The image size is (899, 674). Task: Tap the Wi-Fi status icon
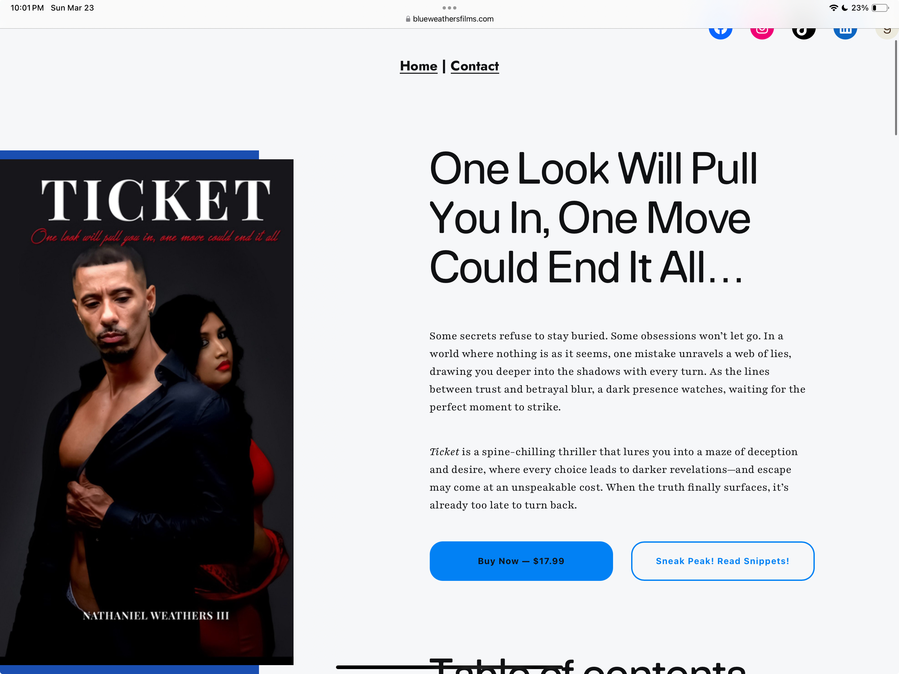(834, 8)
